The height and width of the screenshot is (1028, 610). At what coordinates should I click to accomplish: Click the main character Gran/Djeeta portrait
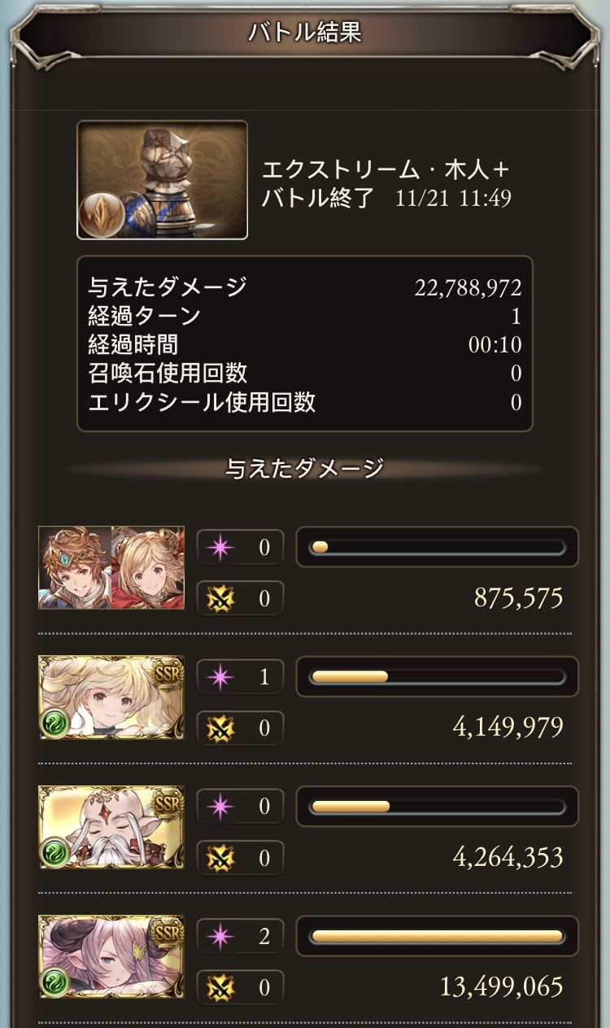(111, 567)
